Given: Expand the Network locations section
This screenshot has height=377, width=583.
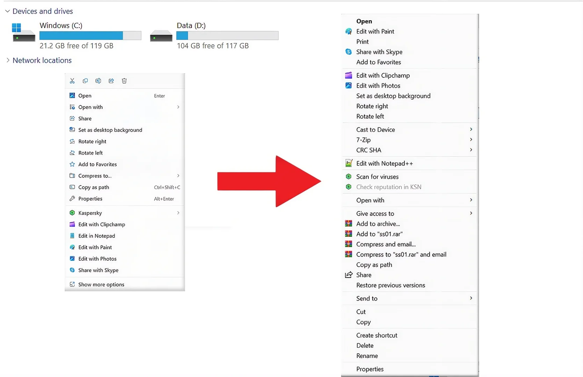Looking at the screenshot, I should pos(8,60).
